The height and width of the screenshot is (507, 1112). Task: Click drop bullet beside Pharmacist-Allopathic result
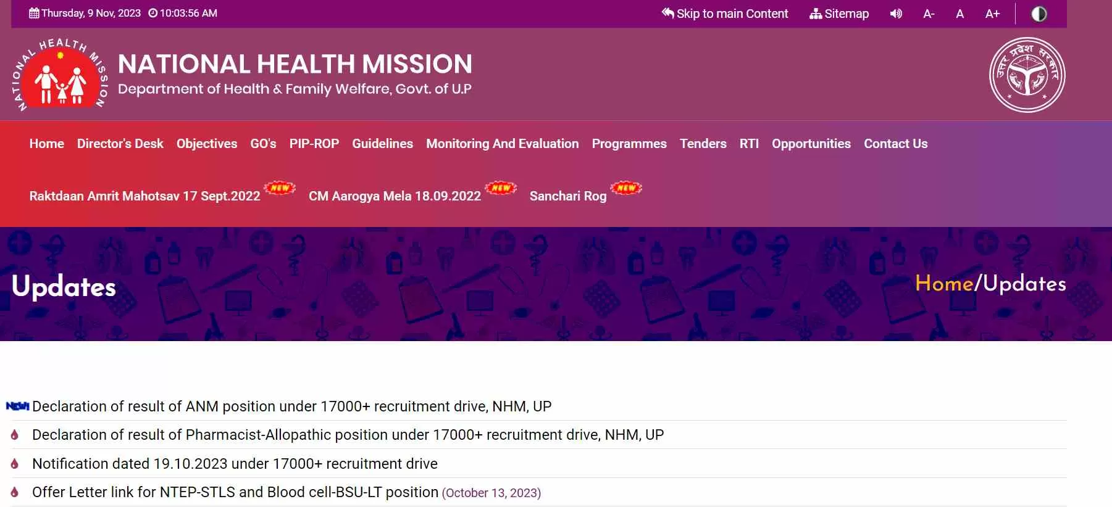[15, 435]
